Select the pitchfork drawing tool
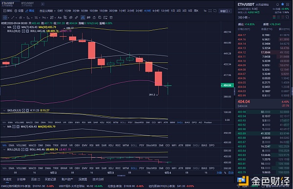293x189 pixels. (x=21, y=18)
